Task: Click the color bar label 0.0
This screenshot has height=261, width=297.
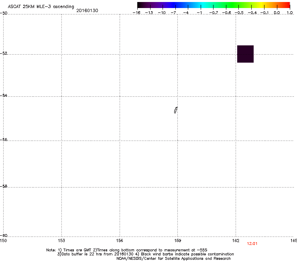Action: click(277, 13)
